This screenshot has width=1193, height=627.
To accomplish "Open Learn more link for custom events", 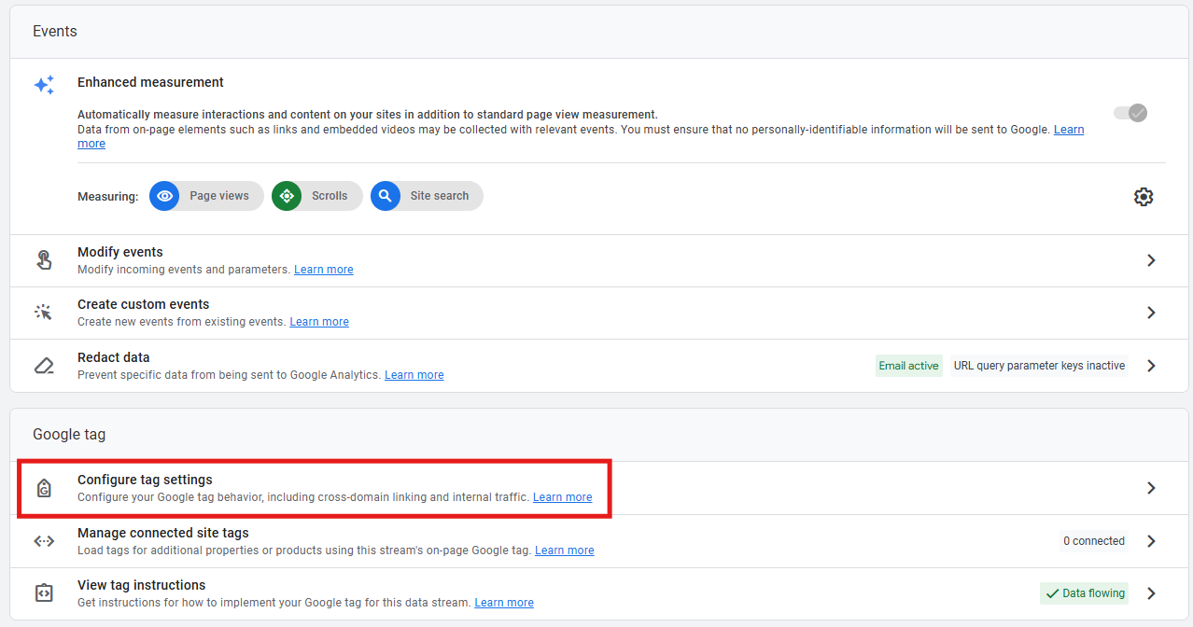I will [319, 322].
